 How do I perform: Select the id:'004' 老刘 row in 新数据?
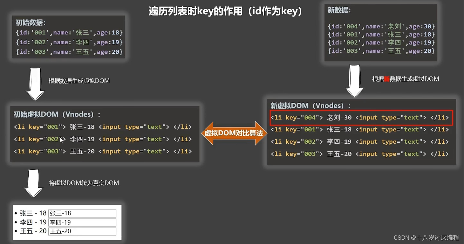[382, 26]
